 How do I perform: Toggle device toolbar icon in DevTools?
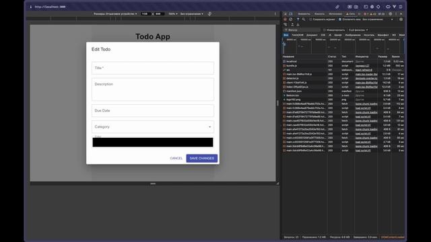pos(291,13)
